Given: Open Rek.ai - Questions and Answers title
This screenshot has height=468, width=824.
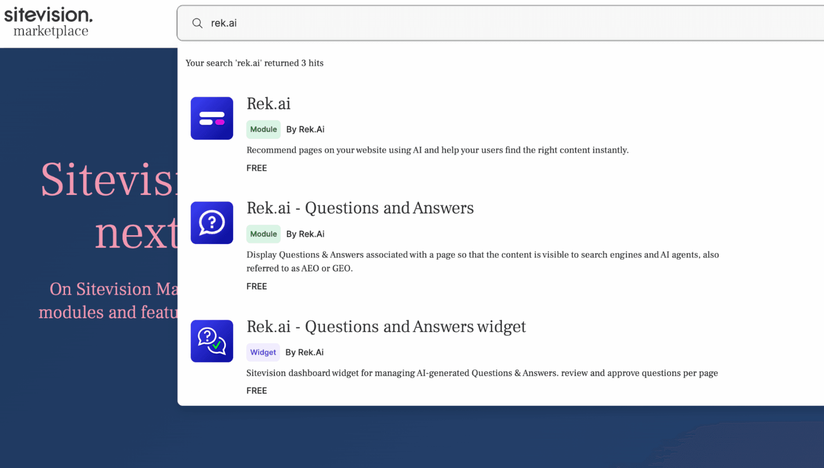Looking at the screenshot, I should click(x=360, y=208).
